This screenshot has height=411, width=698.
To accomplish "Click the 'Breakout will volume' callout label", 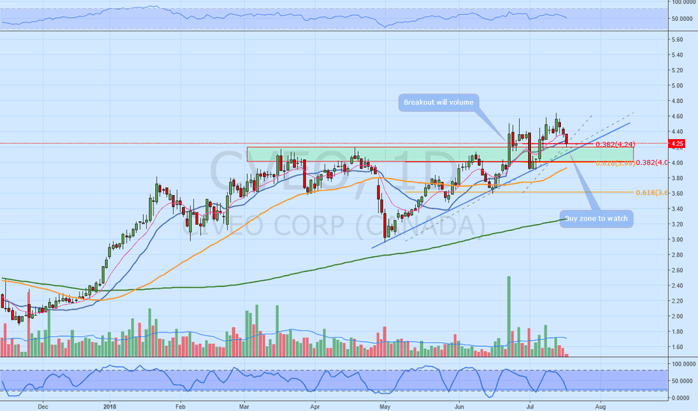I will pos(438,102).
